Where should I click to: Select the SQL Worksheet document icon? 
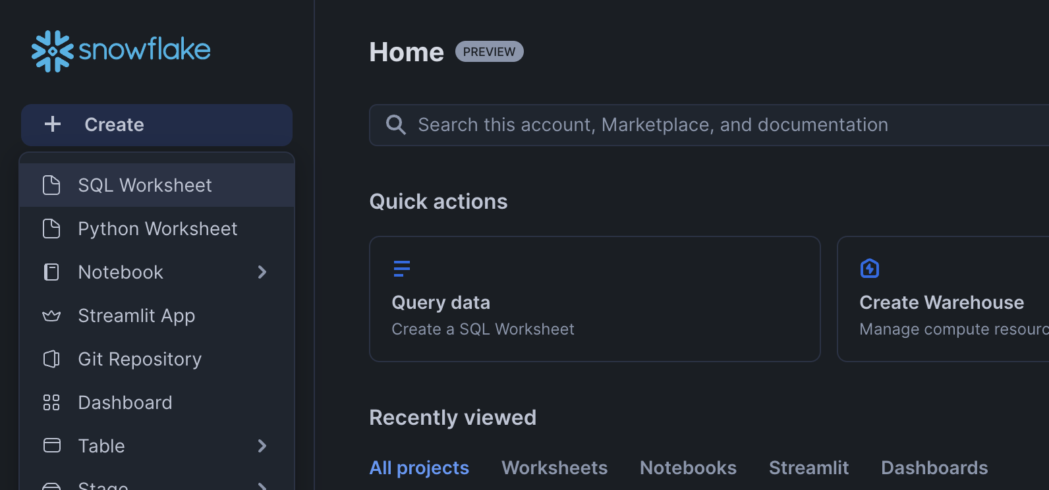(x=51, y=185)
